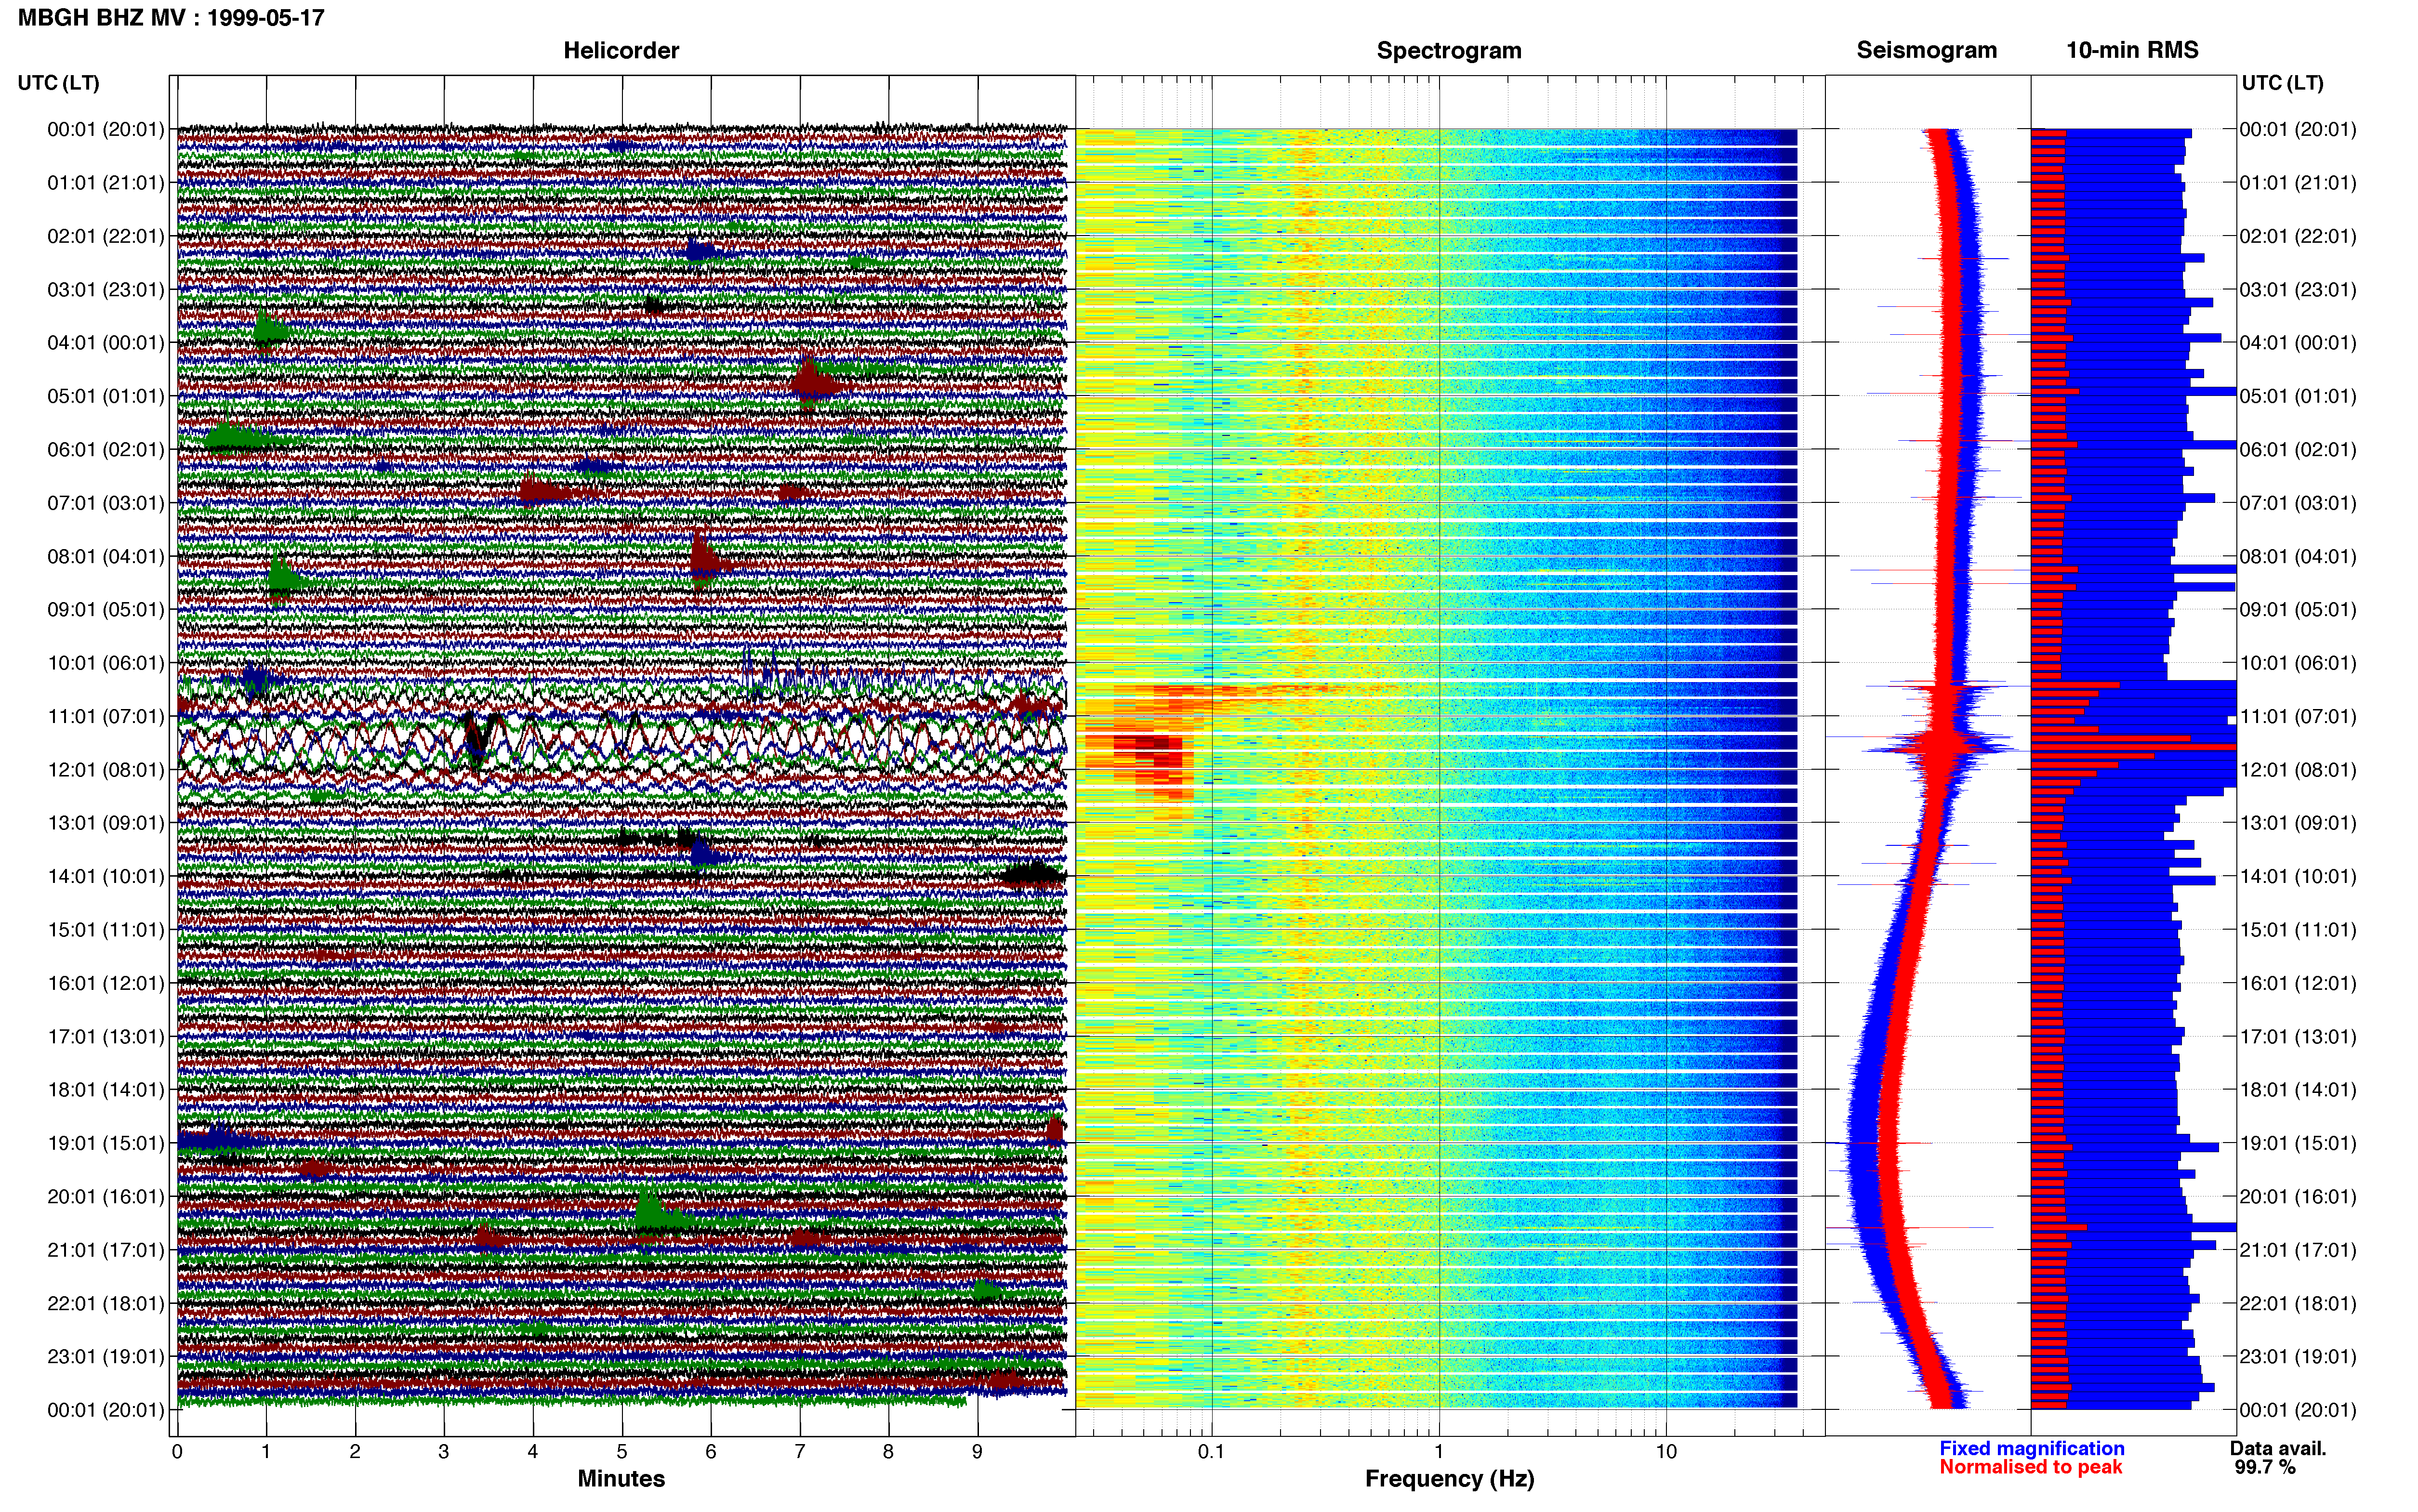2418x1512 pixels.
Task: Click the 3 tick on the Minutes axis
Action: [444, 1452]
